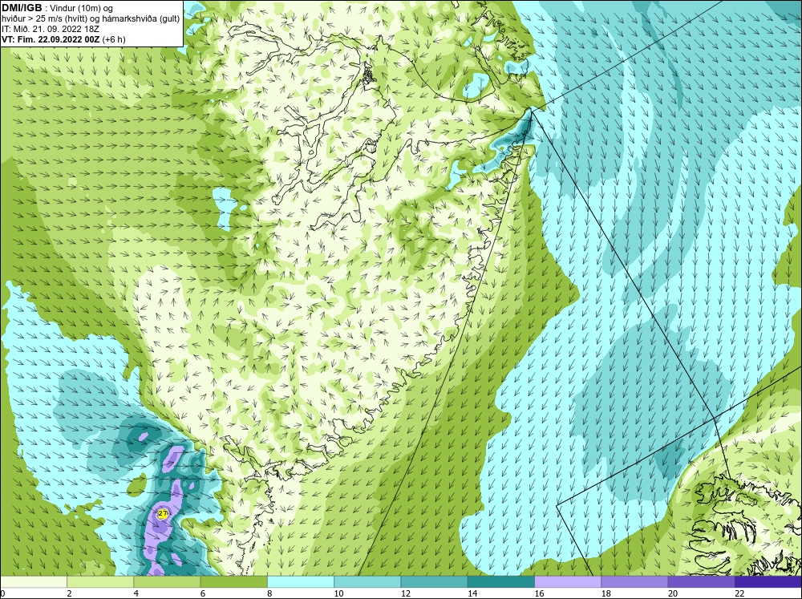Click the '(+6 h)' forecast offset text
The image size is (802, 599).
(114, 38)
